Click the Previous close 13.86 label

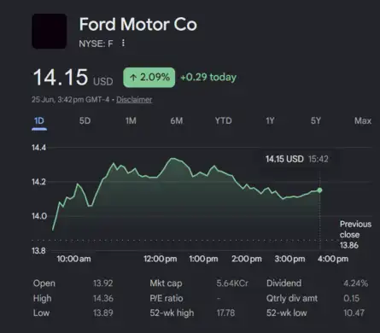[x=355, y=235]
